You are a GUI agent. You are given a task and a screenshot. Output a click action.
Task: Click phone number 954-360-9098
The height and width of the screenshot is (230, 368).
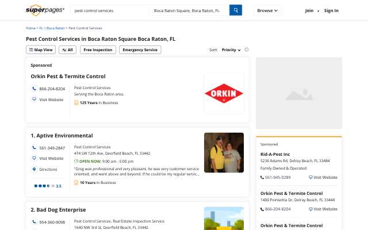(x=52, y=222)
